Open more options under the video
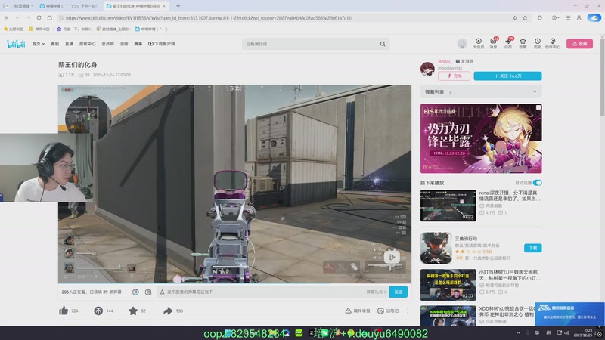Viewport: 605px width, 340px height. 408,311
